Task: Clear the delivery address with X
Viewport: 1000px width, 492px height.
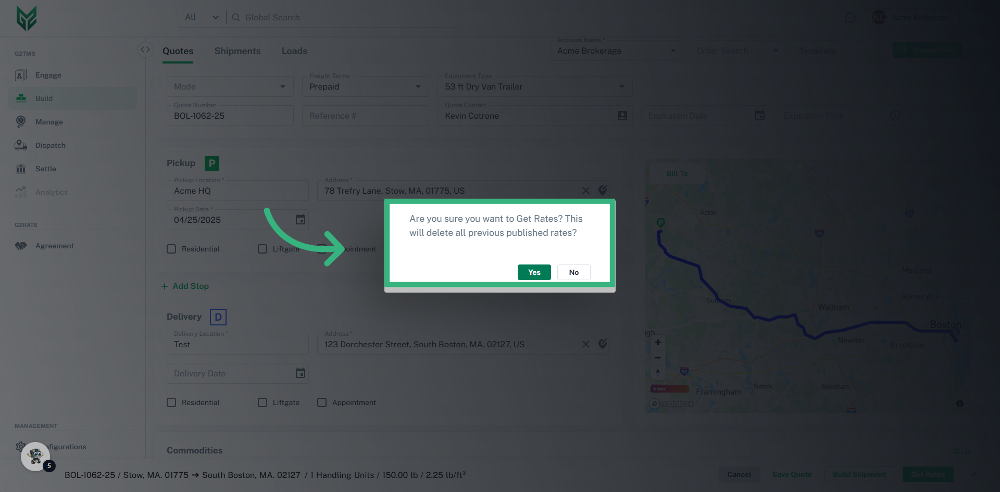Action: [586, 344]
